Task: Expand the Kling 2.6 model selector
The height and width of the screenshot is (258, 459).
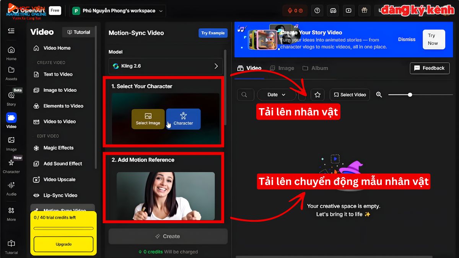Action: pos(166,66)
